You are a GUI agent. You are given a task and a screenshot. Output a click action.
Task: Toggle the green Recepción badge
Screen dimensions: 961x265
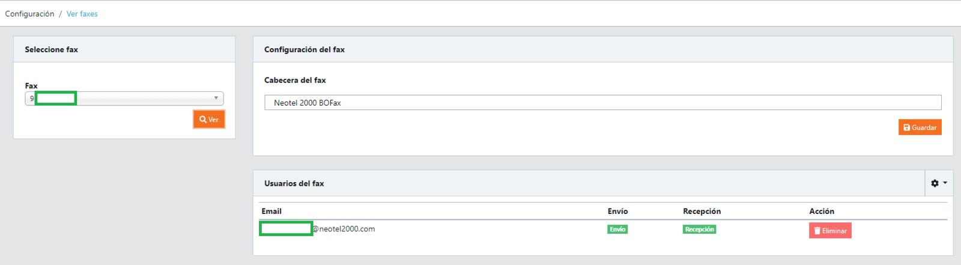(699, 230)
